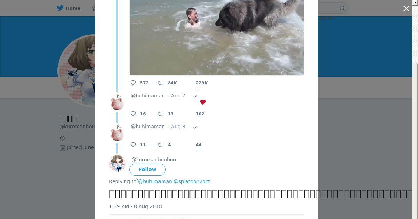The image size is (418, 219).
Task: Expand the Aug 7 tweet options chevron
Action: [195, 96]
